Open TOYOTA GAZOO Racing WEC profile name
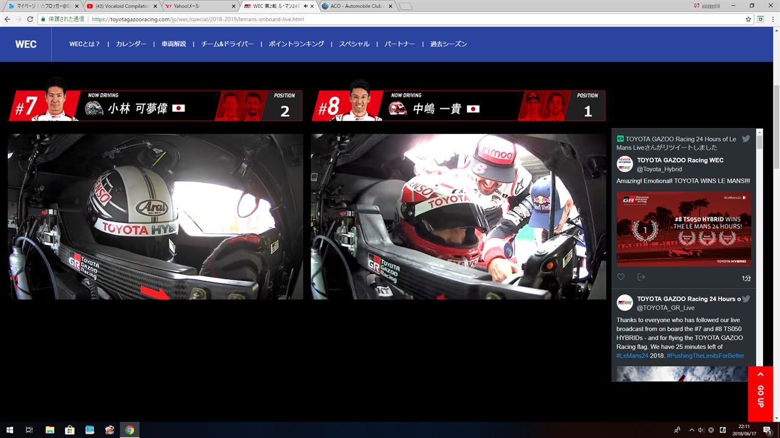780x438 pixels. [x=680, y=160]
